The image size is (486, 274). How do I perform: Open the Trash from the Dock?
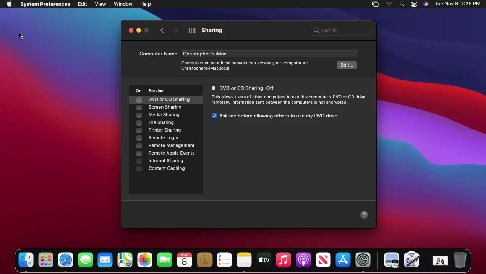coord(460,260)
